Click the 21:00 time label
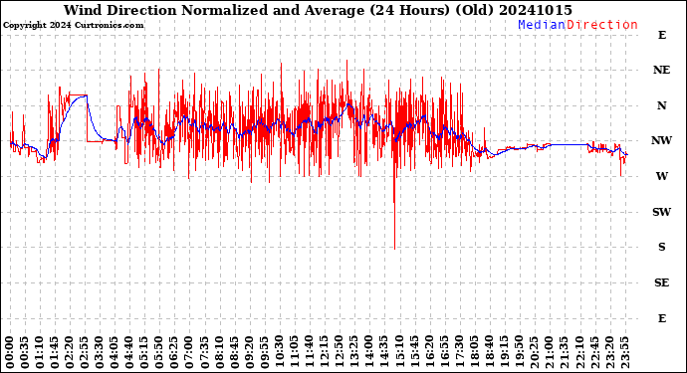 pyautogui.click(x=549, y=352)
